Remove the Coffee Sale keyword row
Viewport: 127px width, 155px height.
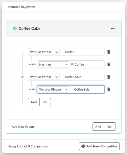109,77
